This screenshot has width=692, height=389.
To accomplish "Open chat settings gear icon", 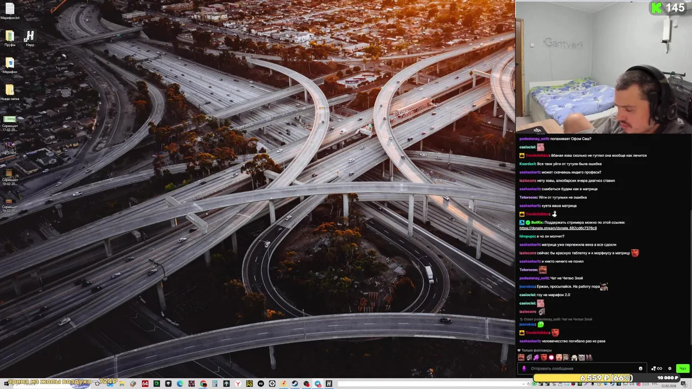I will [670, 368].
